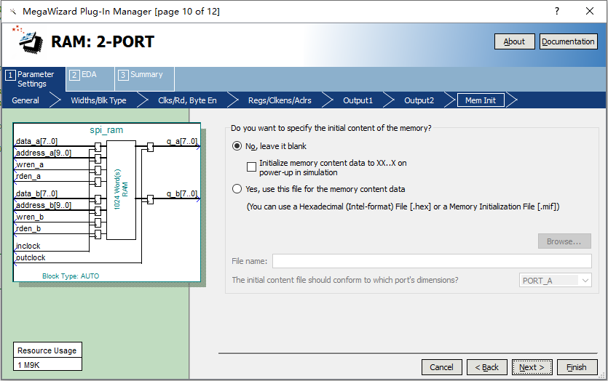Click the File name input field
The width and height of the screenshot is (608, 381).
431,261
